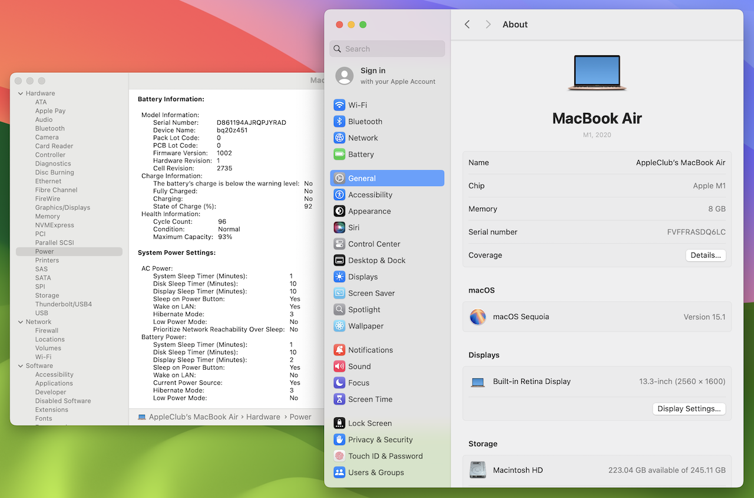Click AppleClub's MacBook Air in path bar
This screenshot has height=498, width=754.
coord(193,417)
